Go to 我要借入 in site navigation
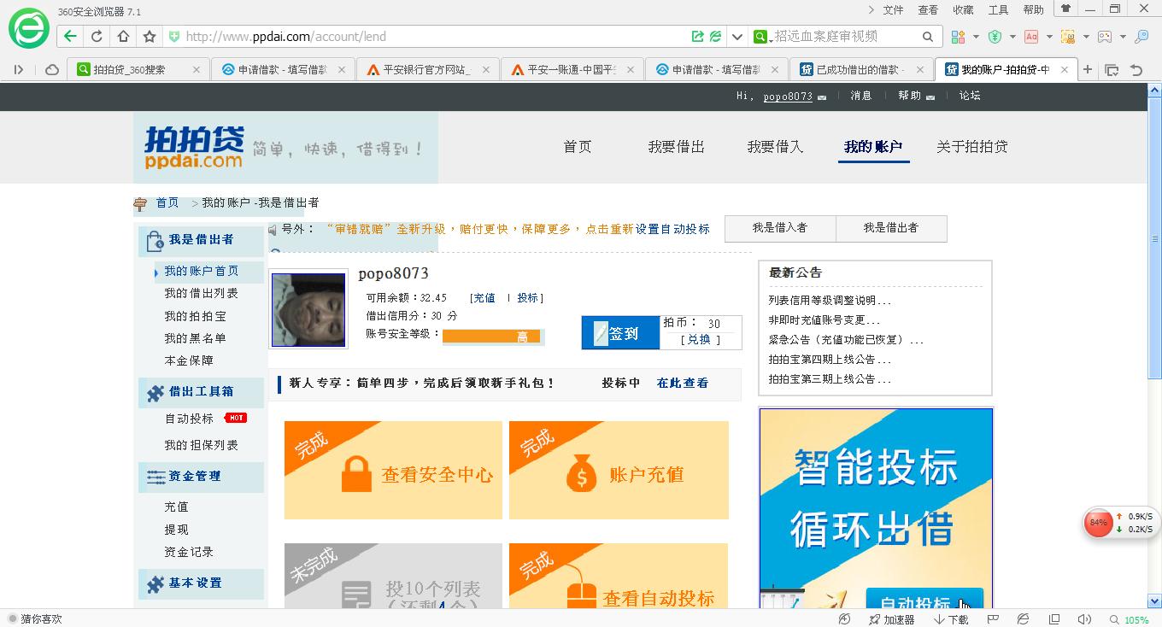1162x627 pixels. 775,147
